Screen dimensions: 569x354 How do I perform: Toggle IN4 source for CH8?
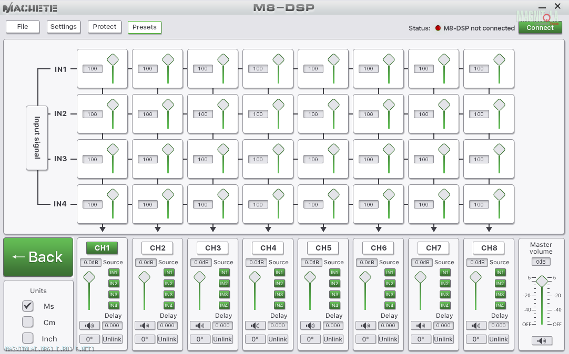500,306
